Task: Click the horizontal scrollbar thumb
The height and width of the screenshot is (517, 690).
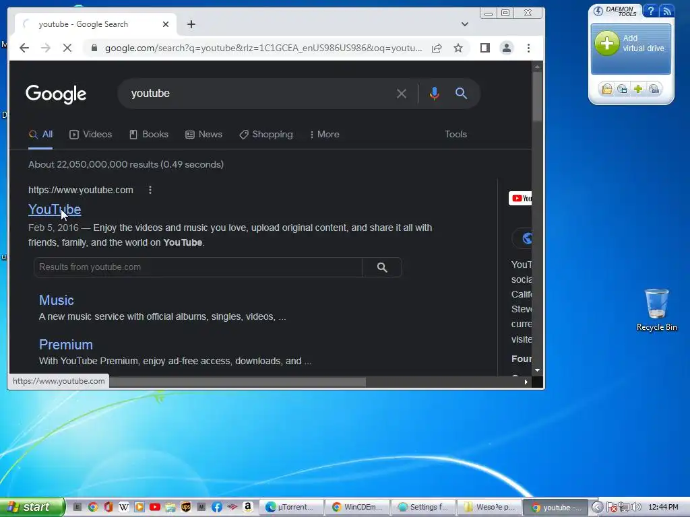Action: coord(238,382)
